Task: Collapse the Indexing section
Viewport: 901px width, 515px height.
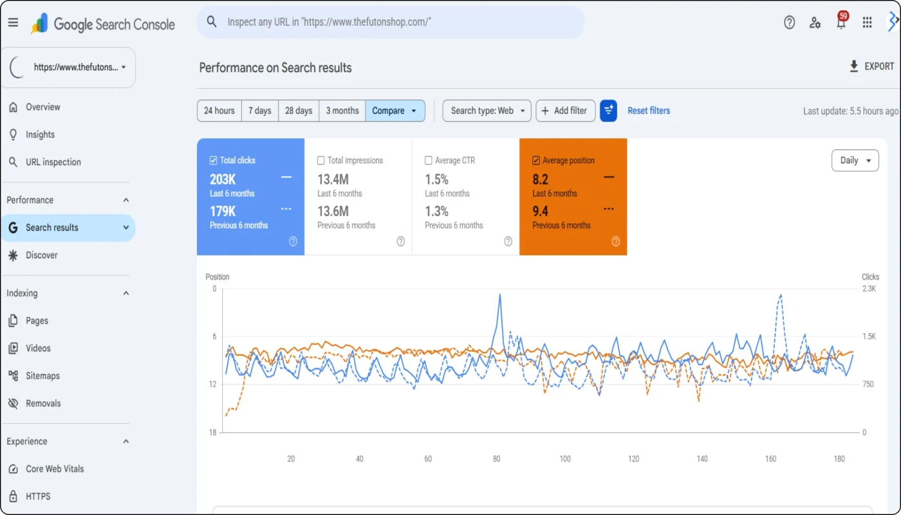Action: (x=126, y=293)
